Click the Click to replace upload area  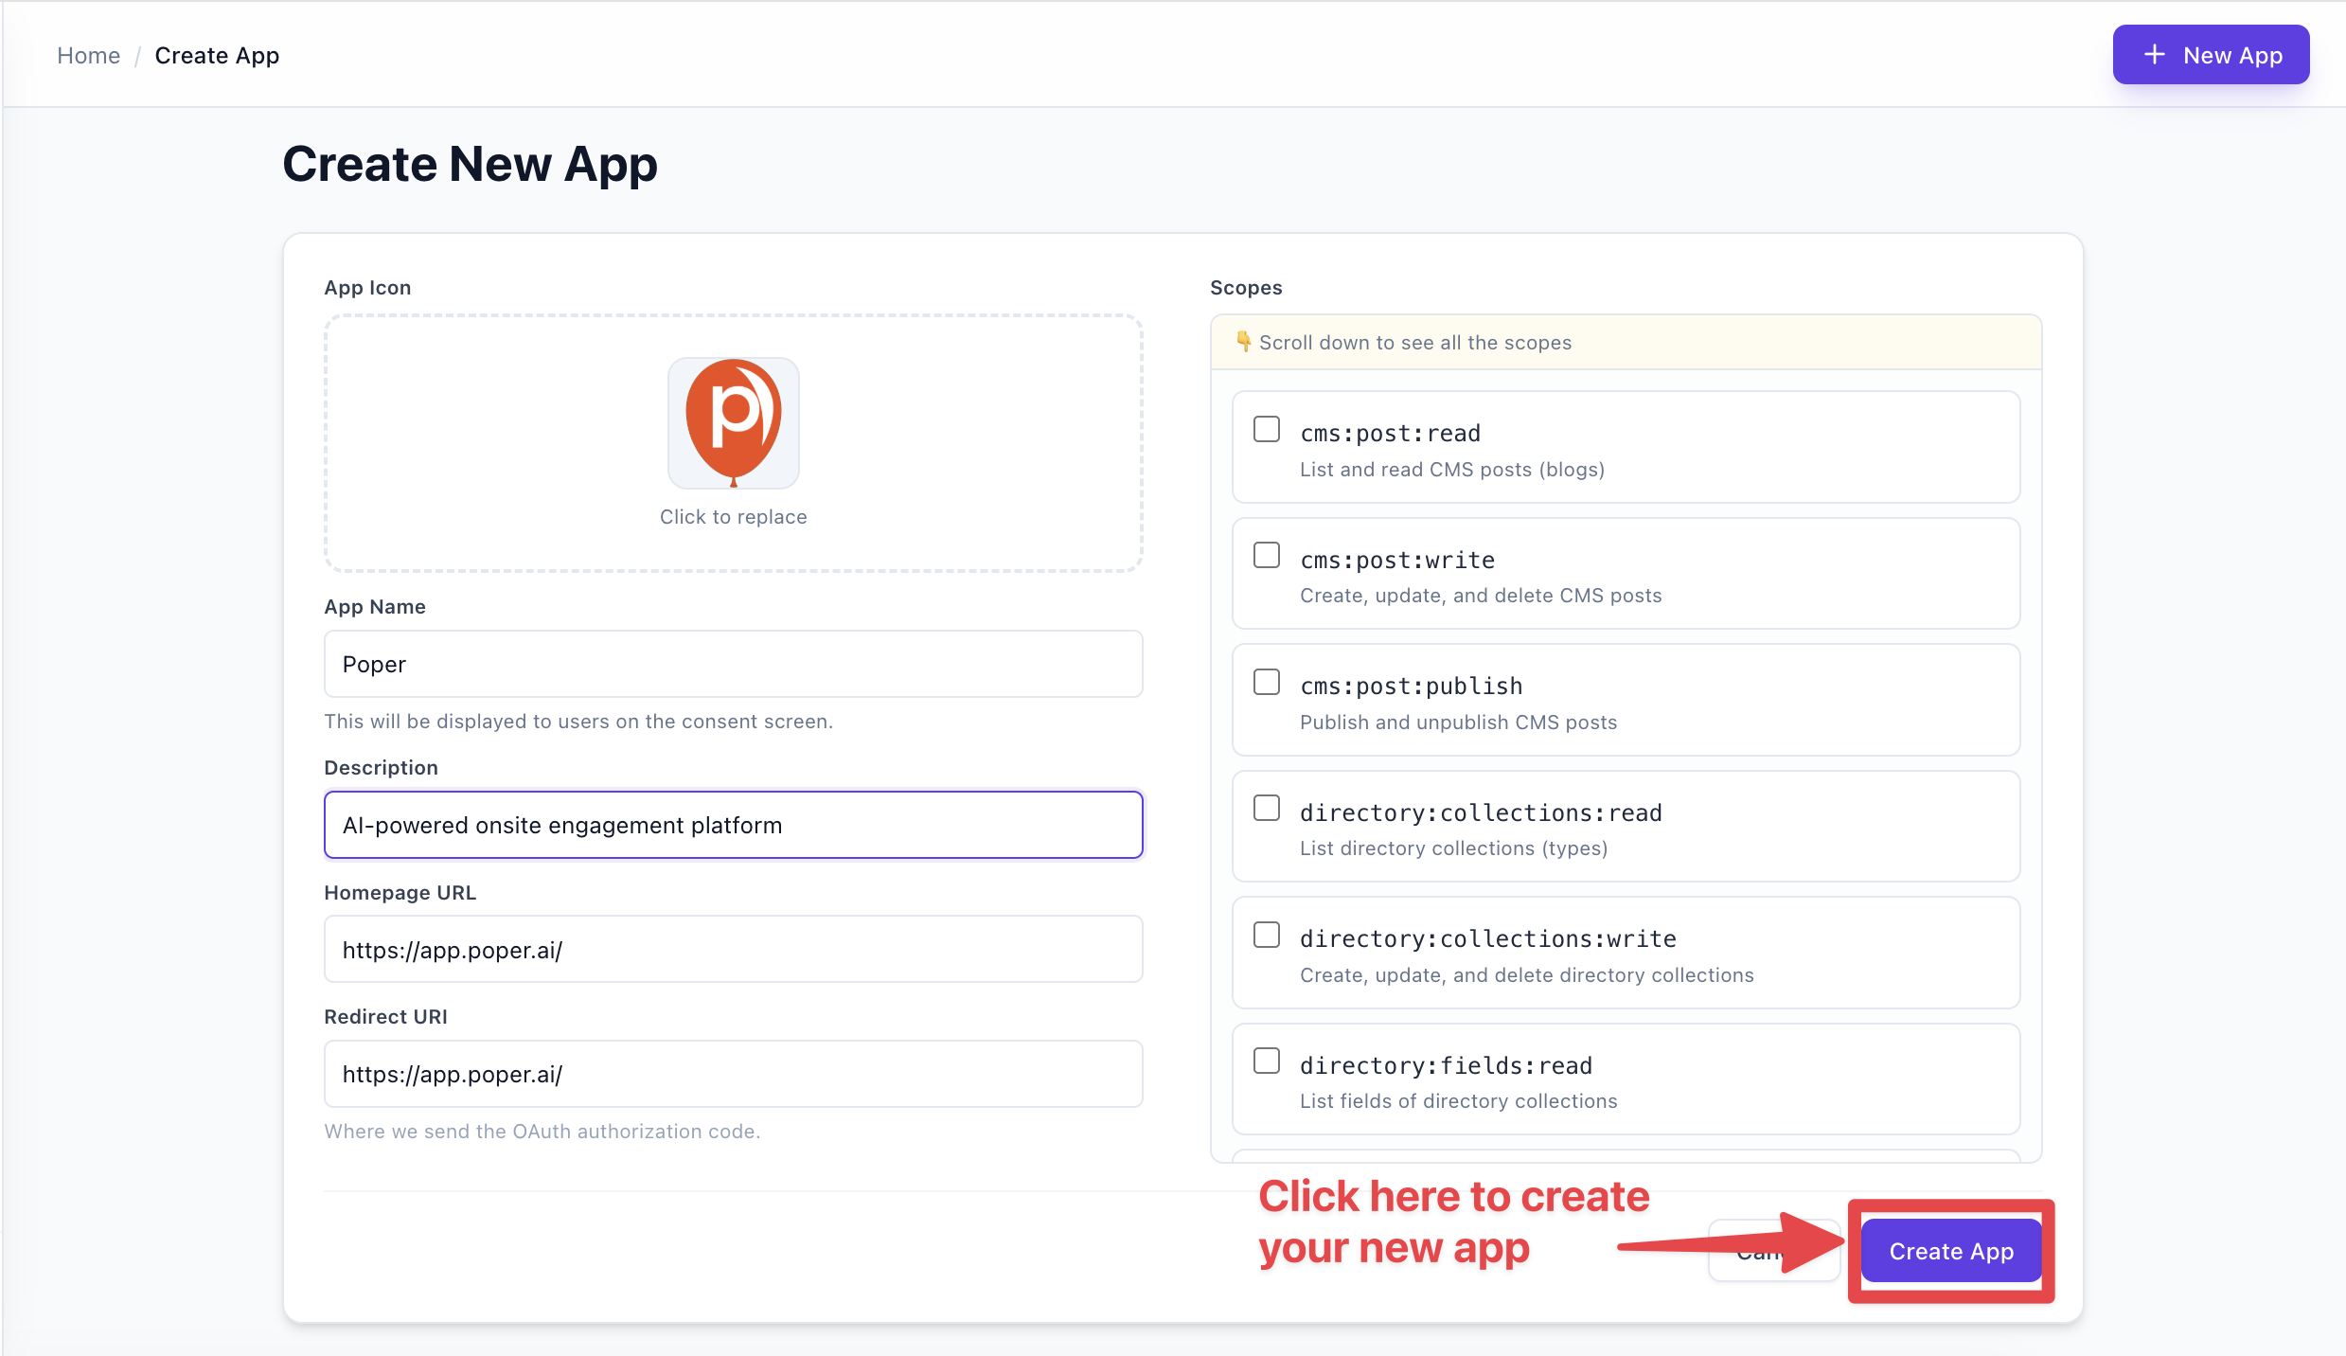pos(734,516)
